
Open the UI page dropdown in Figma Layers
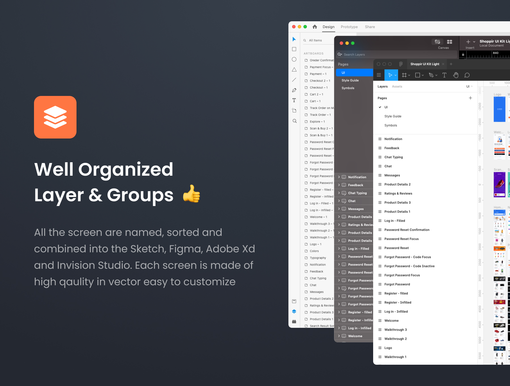(x=469, y=87)
